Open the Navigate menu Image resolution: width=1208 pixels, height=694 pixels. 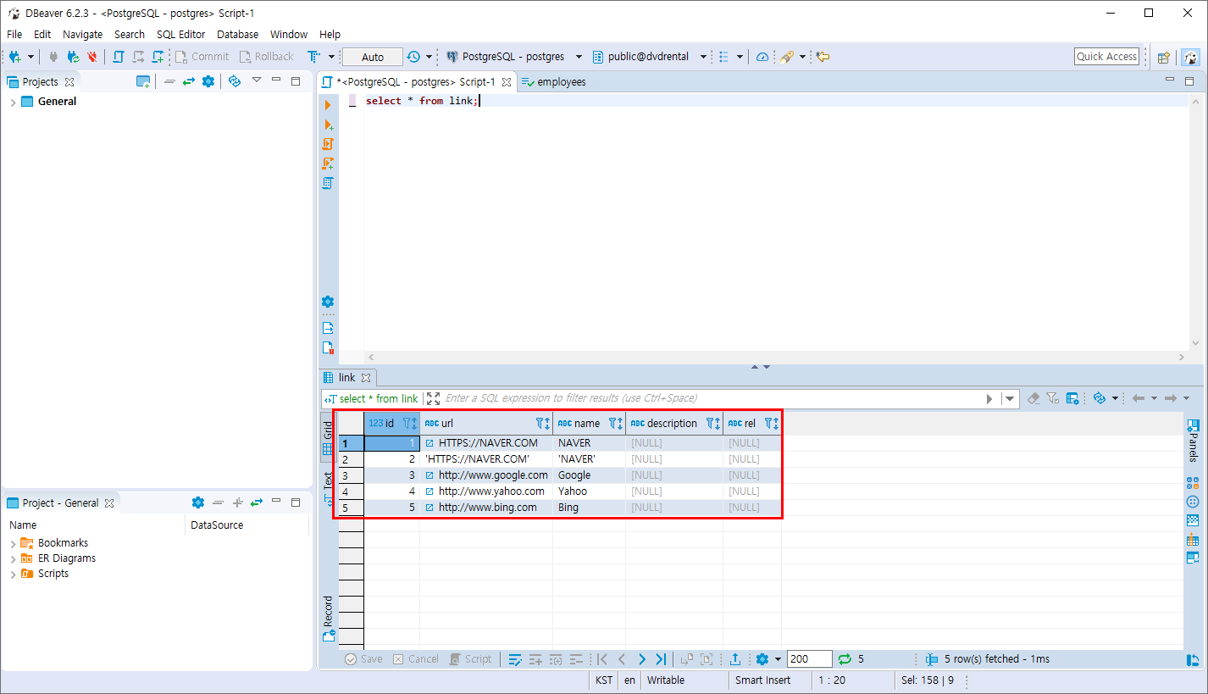[83, 35]
